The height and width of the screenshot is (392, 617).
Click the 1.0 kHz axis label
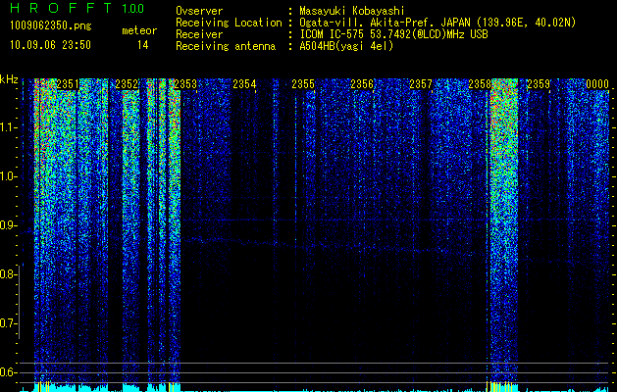8,176
